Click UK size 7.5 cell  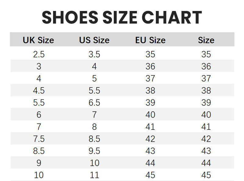[39, 139]
